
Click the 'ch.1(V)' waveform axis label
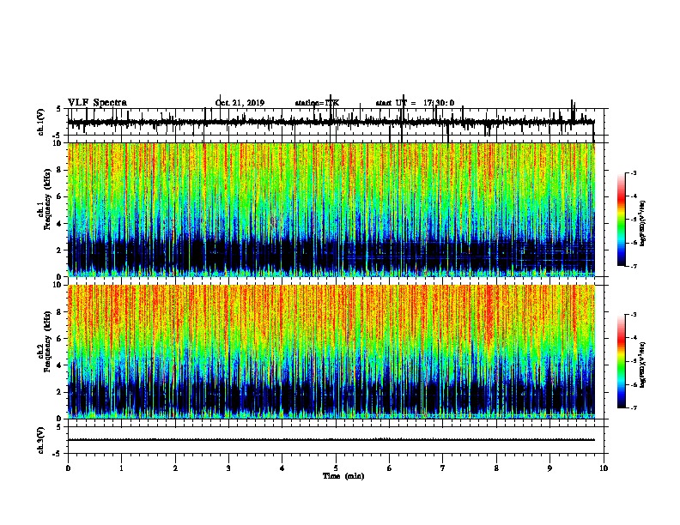click(x=40, y=122)
